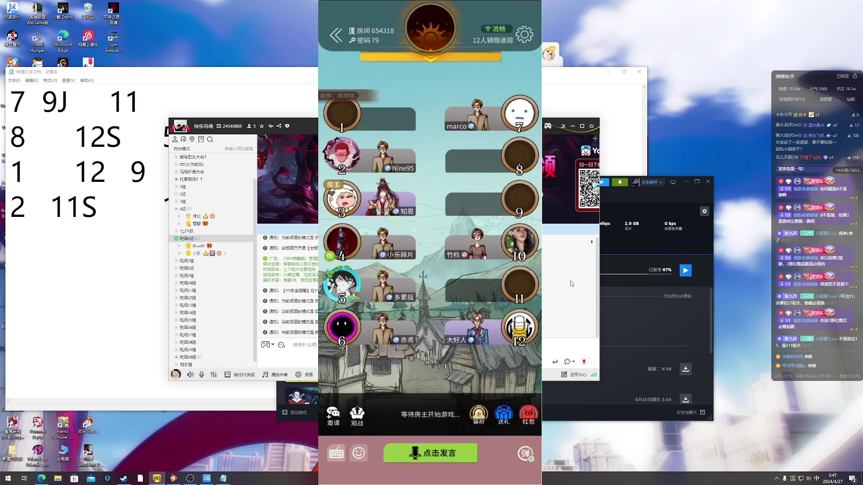This screenshot has height=485, width=863.
Task: Open the 邀请 invite icon
Action: tap(333, 416)
